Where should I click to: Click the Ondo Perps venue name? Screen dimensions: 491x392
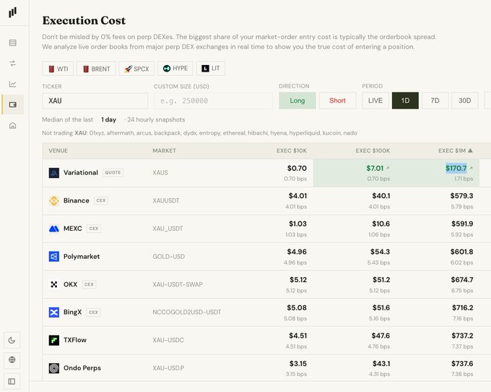coord(82,368)
